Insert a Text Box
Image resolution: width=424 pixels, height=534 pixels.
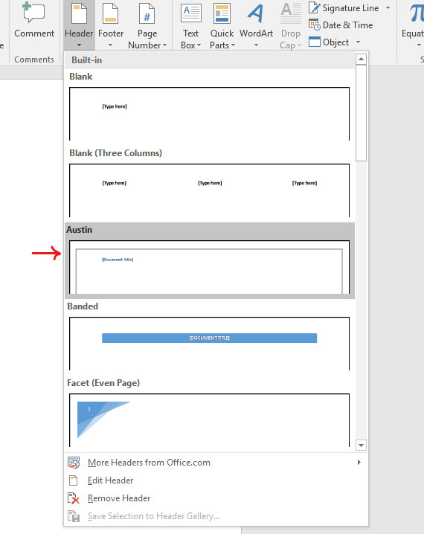[x=190, y=25]
